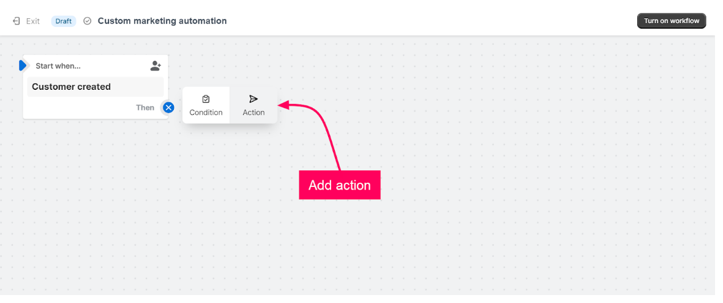Click the pink "Add action" callout

pyautogui.click(x=340, y=185)
